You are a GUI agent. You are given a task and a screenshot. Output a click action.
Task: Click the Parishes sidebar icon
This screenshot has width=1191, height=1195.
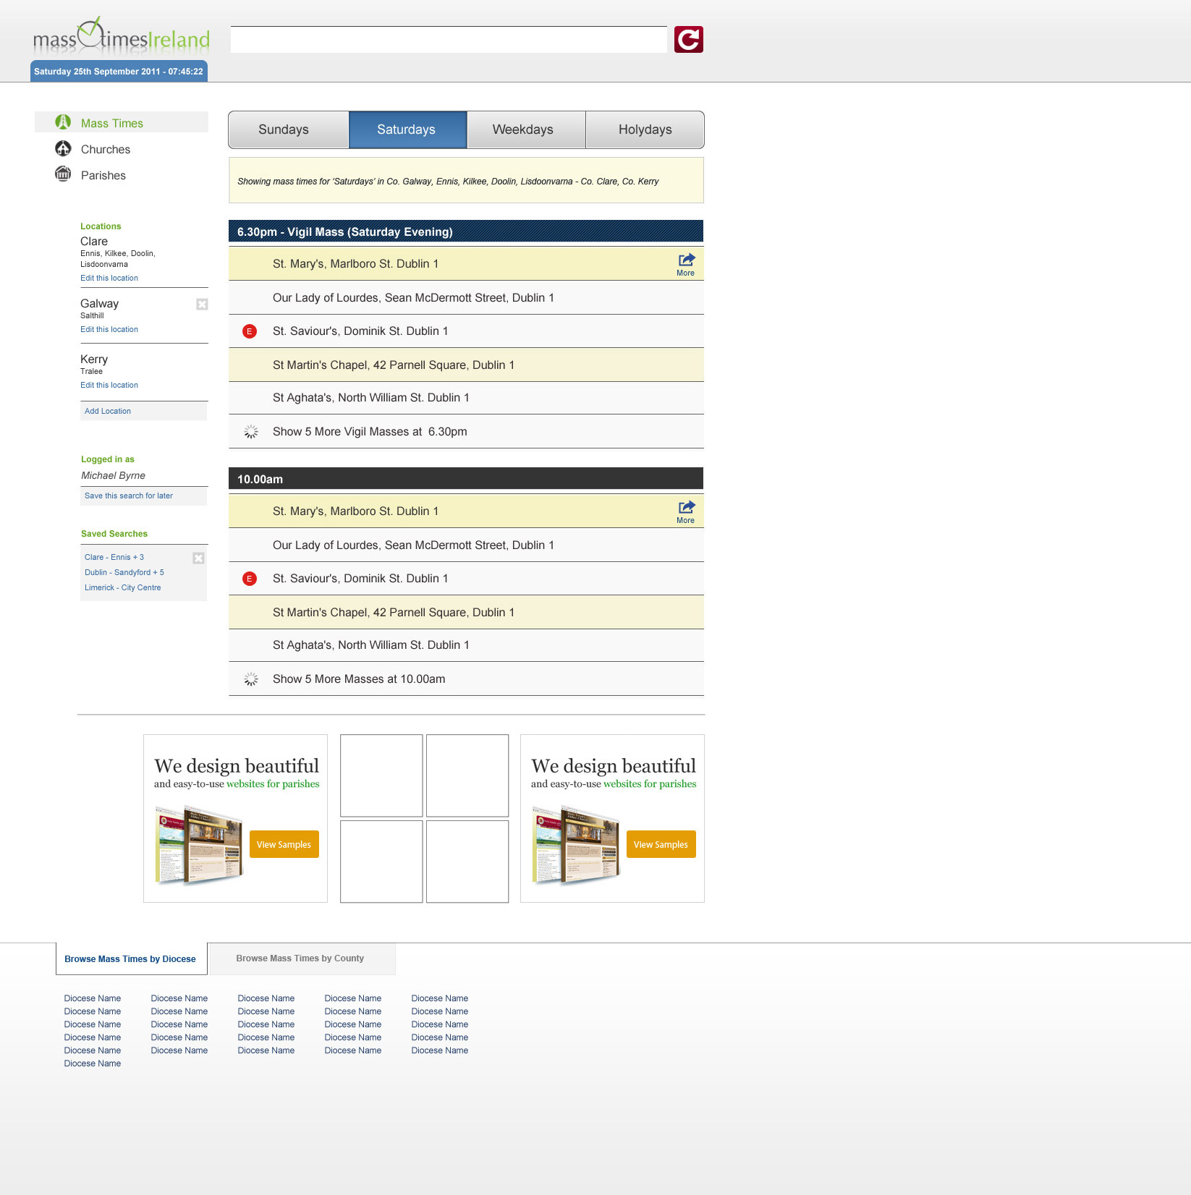pos(64,174)
